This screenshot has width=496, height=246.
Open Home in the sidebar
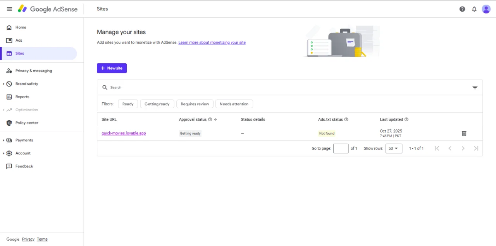click(39, 27)
